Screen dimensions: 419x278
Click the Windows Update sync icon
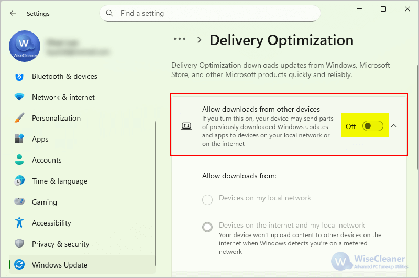point(19,264)
